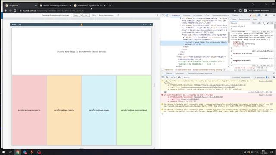Open the log levels dropdown
Image resolution: width=276 pixels, height=155 pixels.
tap(241, 77)
